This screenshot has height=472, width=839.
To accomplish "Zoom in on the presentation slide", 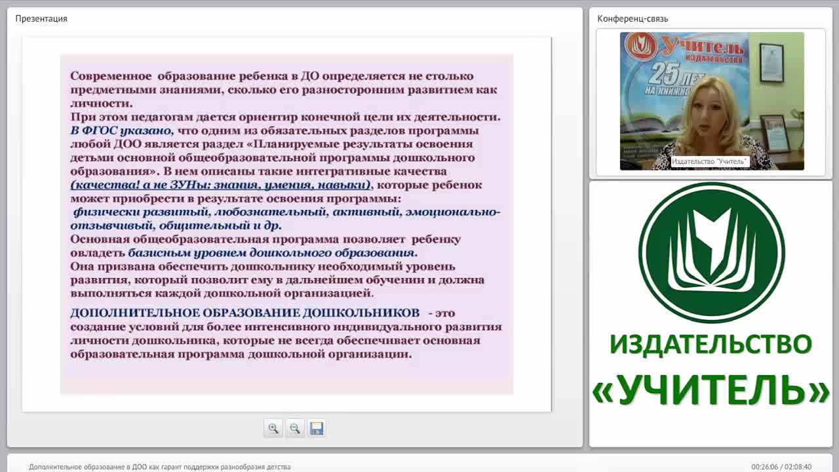I will tap(273, 428).
